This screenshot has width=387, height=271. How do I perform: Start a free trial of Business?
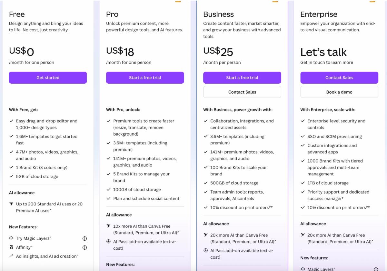click(242, 78)
